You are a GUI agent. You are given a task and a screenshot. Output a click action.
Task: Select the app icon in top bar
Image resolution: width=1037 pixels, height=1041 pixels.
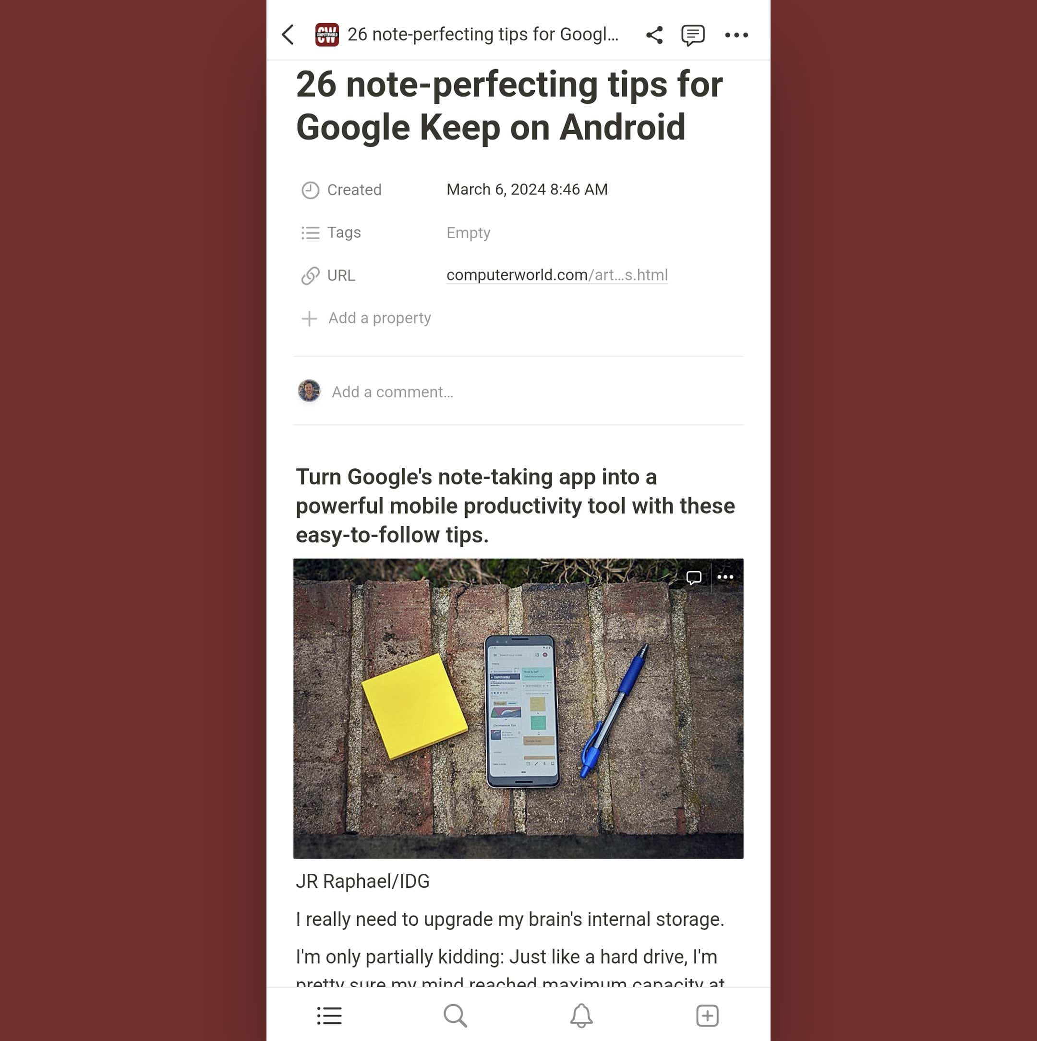click(326, 34)
